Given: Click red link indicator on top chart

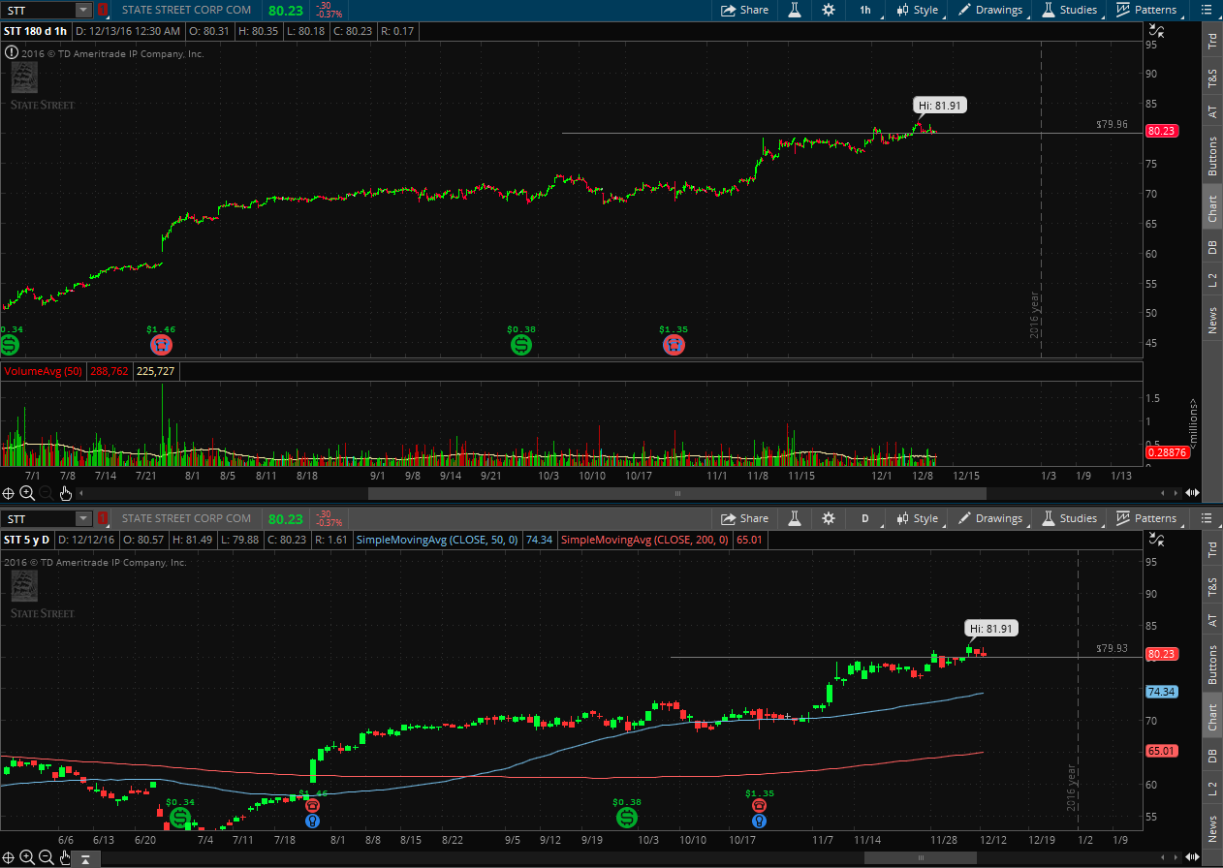Looking at the screenshot, I should pos(103,10).
